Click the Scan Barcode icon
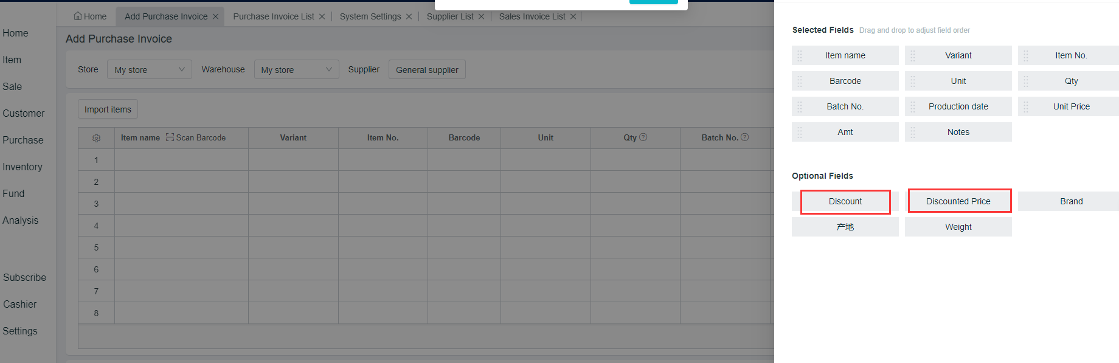Image resolution: width=1119 pixels, height=363 pixels. pyautogui.click(x=170, y=137)
